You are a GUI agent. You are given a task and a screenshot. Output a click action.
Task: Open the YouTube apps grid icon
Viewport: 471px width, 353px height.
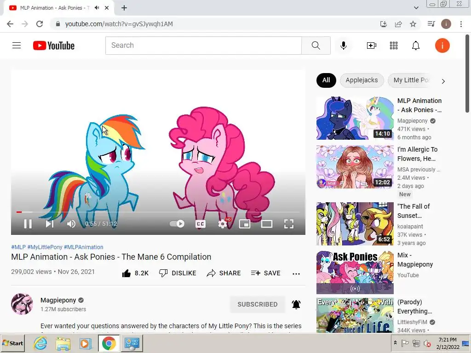(x=394, y=46)
